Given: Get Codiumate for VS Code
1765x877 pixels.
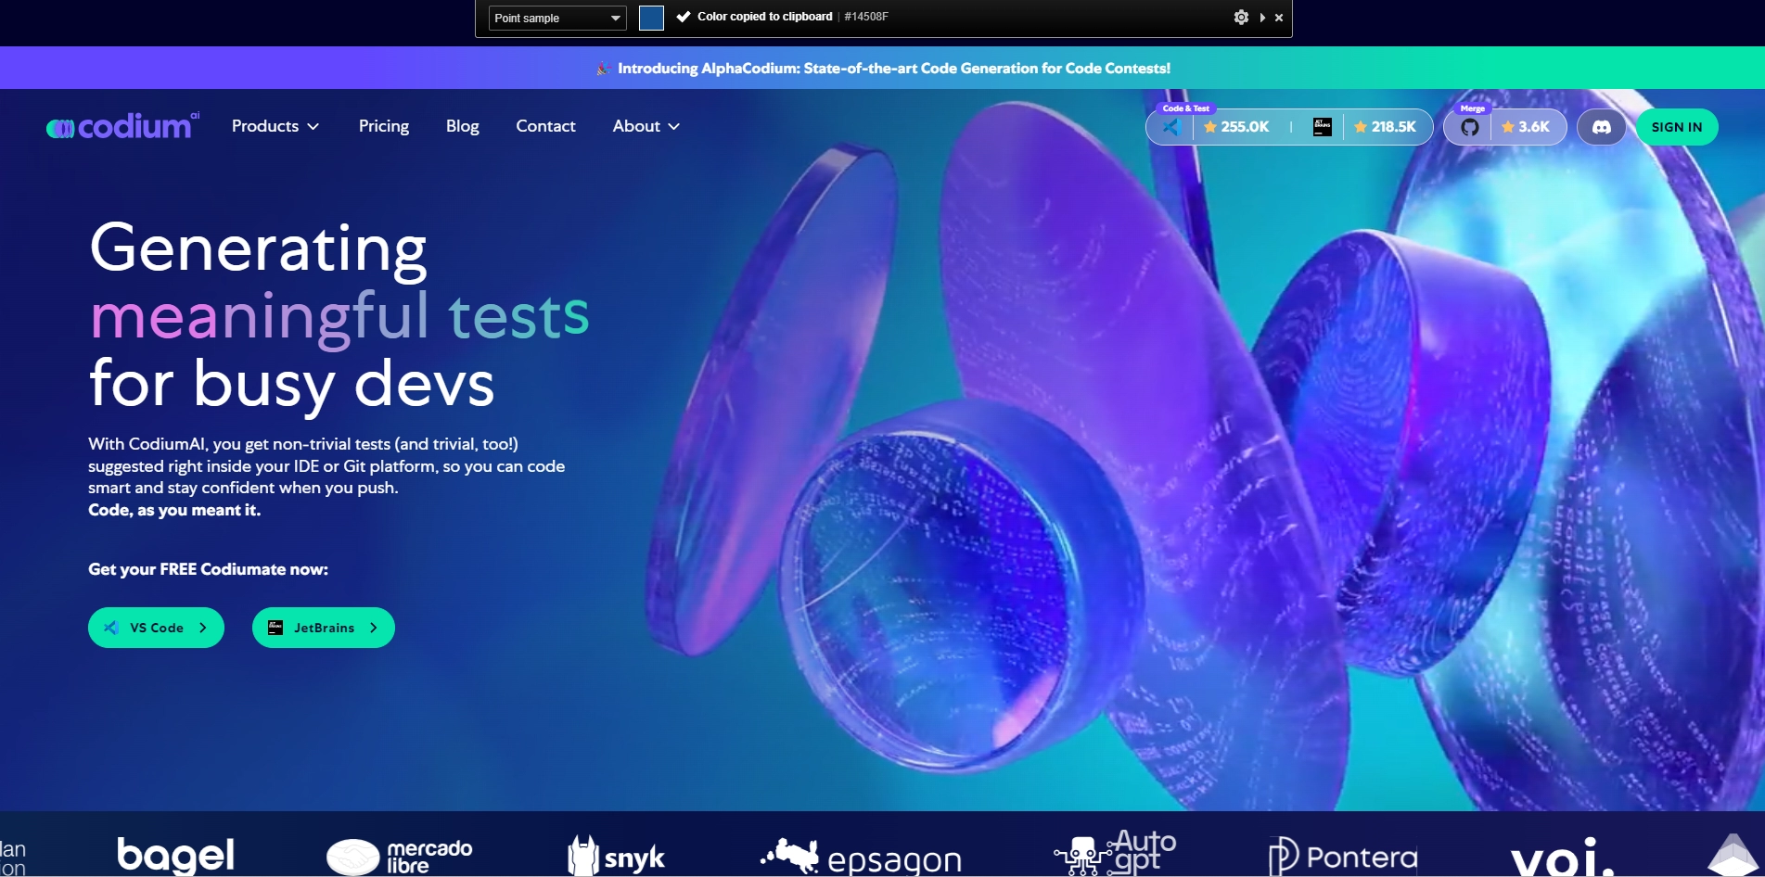Looking at the screenshot, I should (156, 628).
